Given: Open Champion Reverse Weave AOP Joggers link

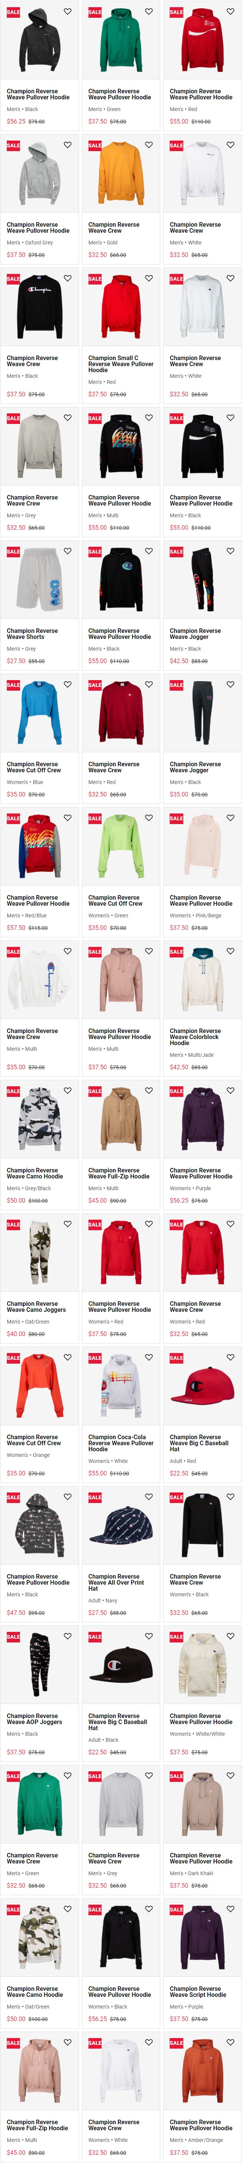Looking at the screenshot, I should coord(34,1719).
